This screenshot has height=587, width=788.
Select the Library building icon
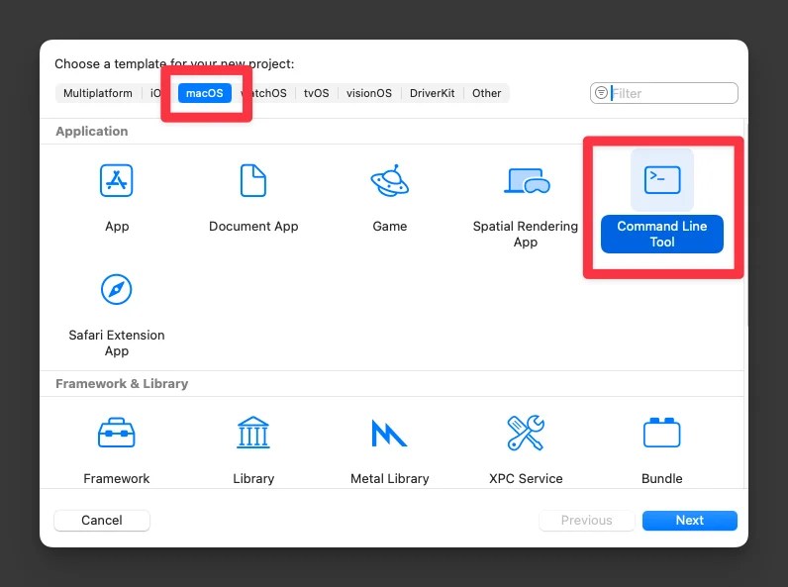pos(253,433)
